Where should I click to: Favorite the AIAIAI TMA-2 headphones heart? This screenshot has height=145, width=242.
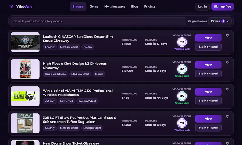(227, 89)
